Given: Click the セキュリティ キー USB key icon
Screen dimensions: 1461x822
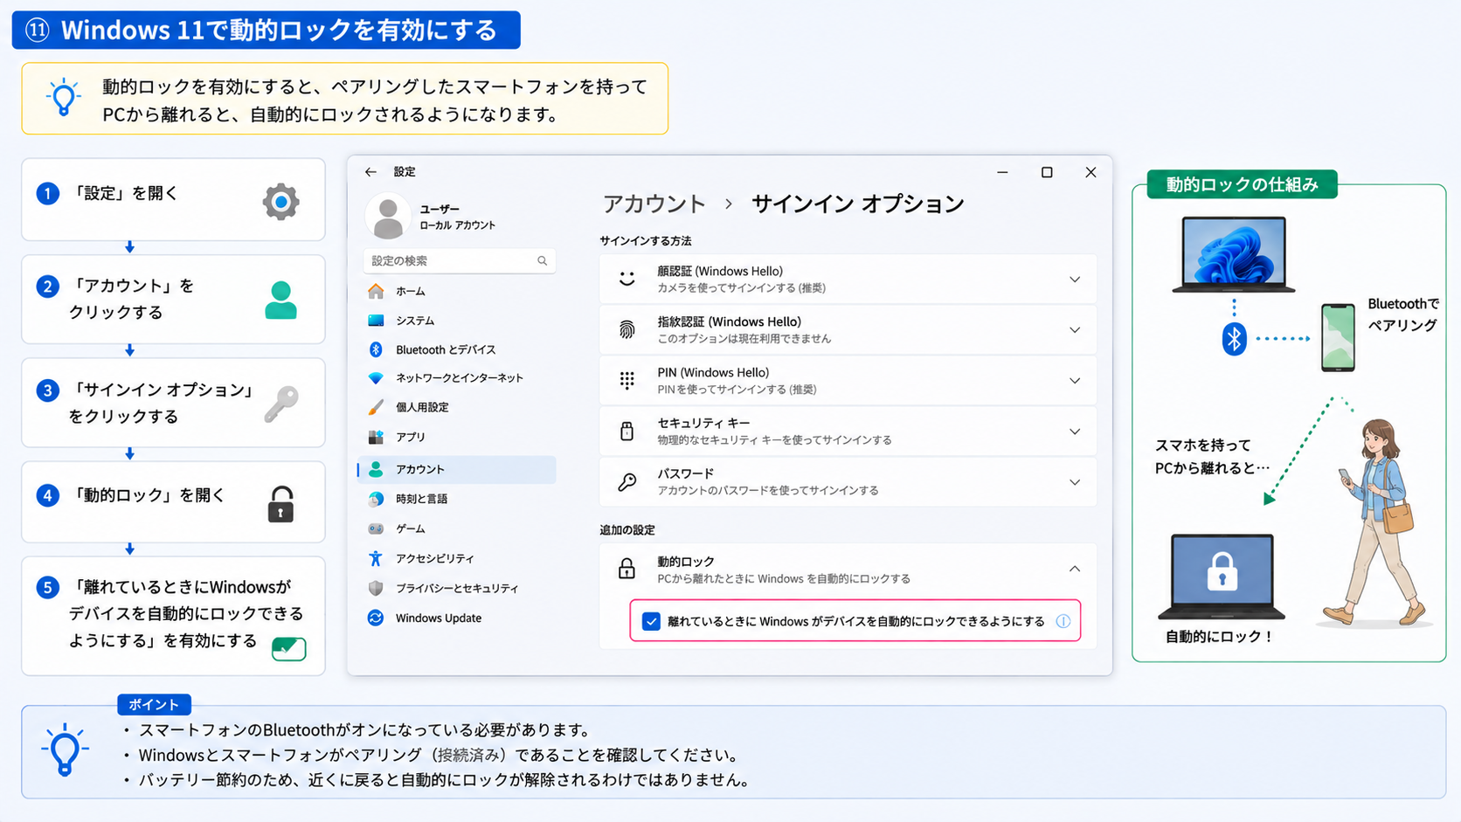Looking at the screenshot, I should pos(627,431).
